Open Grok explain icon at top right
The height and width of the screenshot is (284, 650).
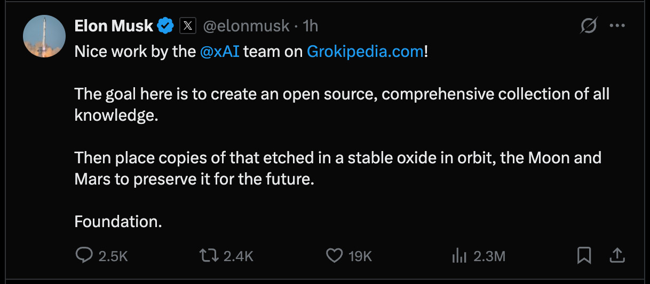[x=589, y=26]
